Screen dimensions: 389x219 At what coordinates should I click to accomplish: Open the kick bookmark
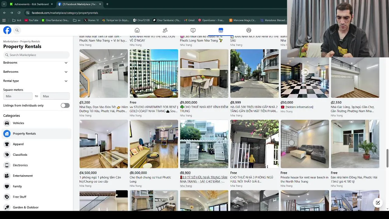17,20
